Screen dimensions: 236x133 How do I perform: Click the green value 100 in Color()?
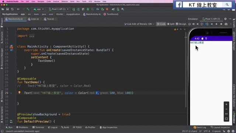(112, 93)
